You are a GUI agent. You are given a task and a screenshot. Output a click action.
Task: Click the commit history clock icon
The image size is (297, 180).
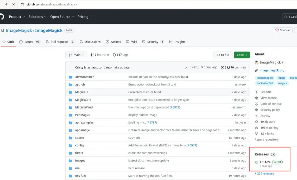(x=222, y=68)
